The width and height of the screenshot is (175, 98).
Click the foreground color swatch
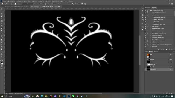(1, 63)
